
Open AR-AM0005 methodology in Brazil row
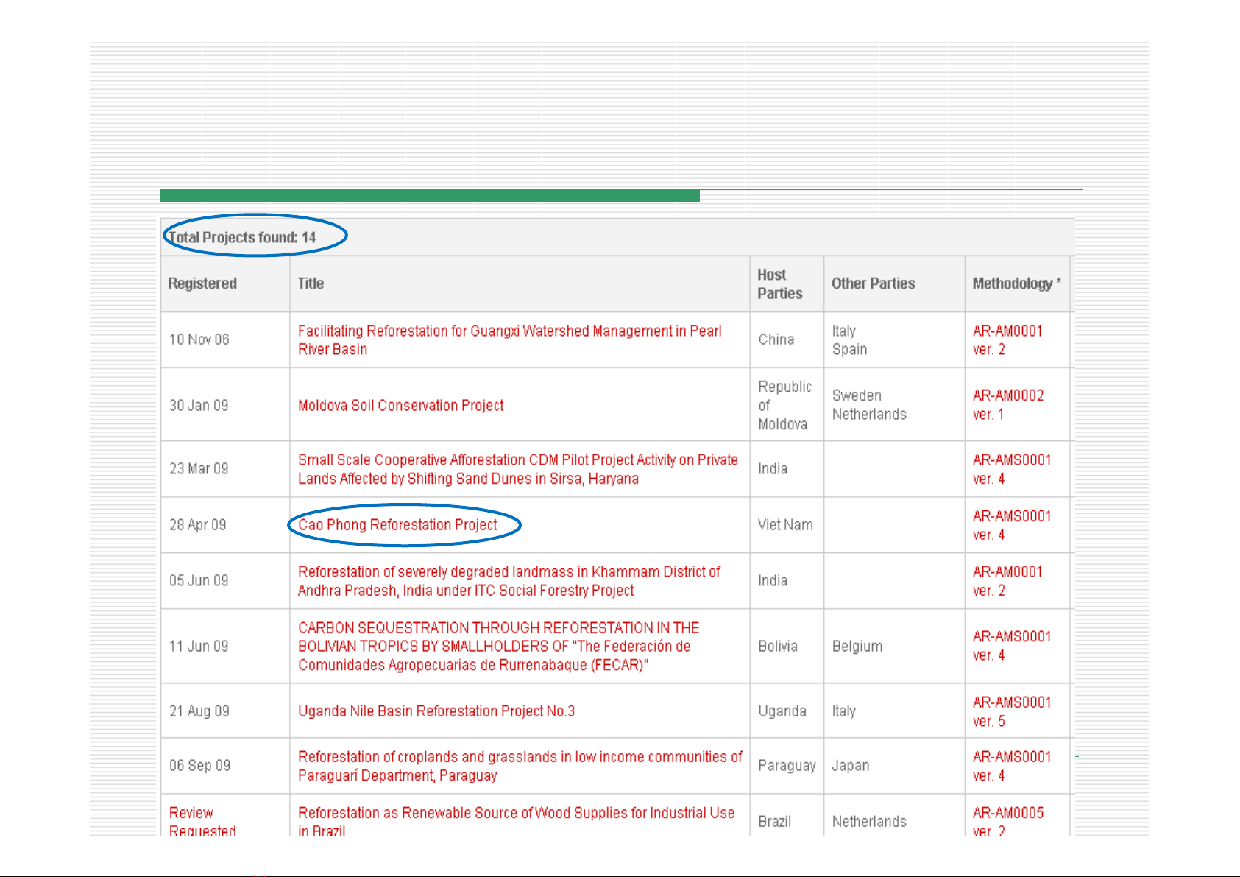(x=1008, y=822)
